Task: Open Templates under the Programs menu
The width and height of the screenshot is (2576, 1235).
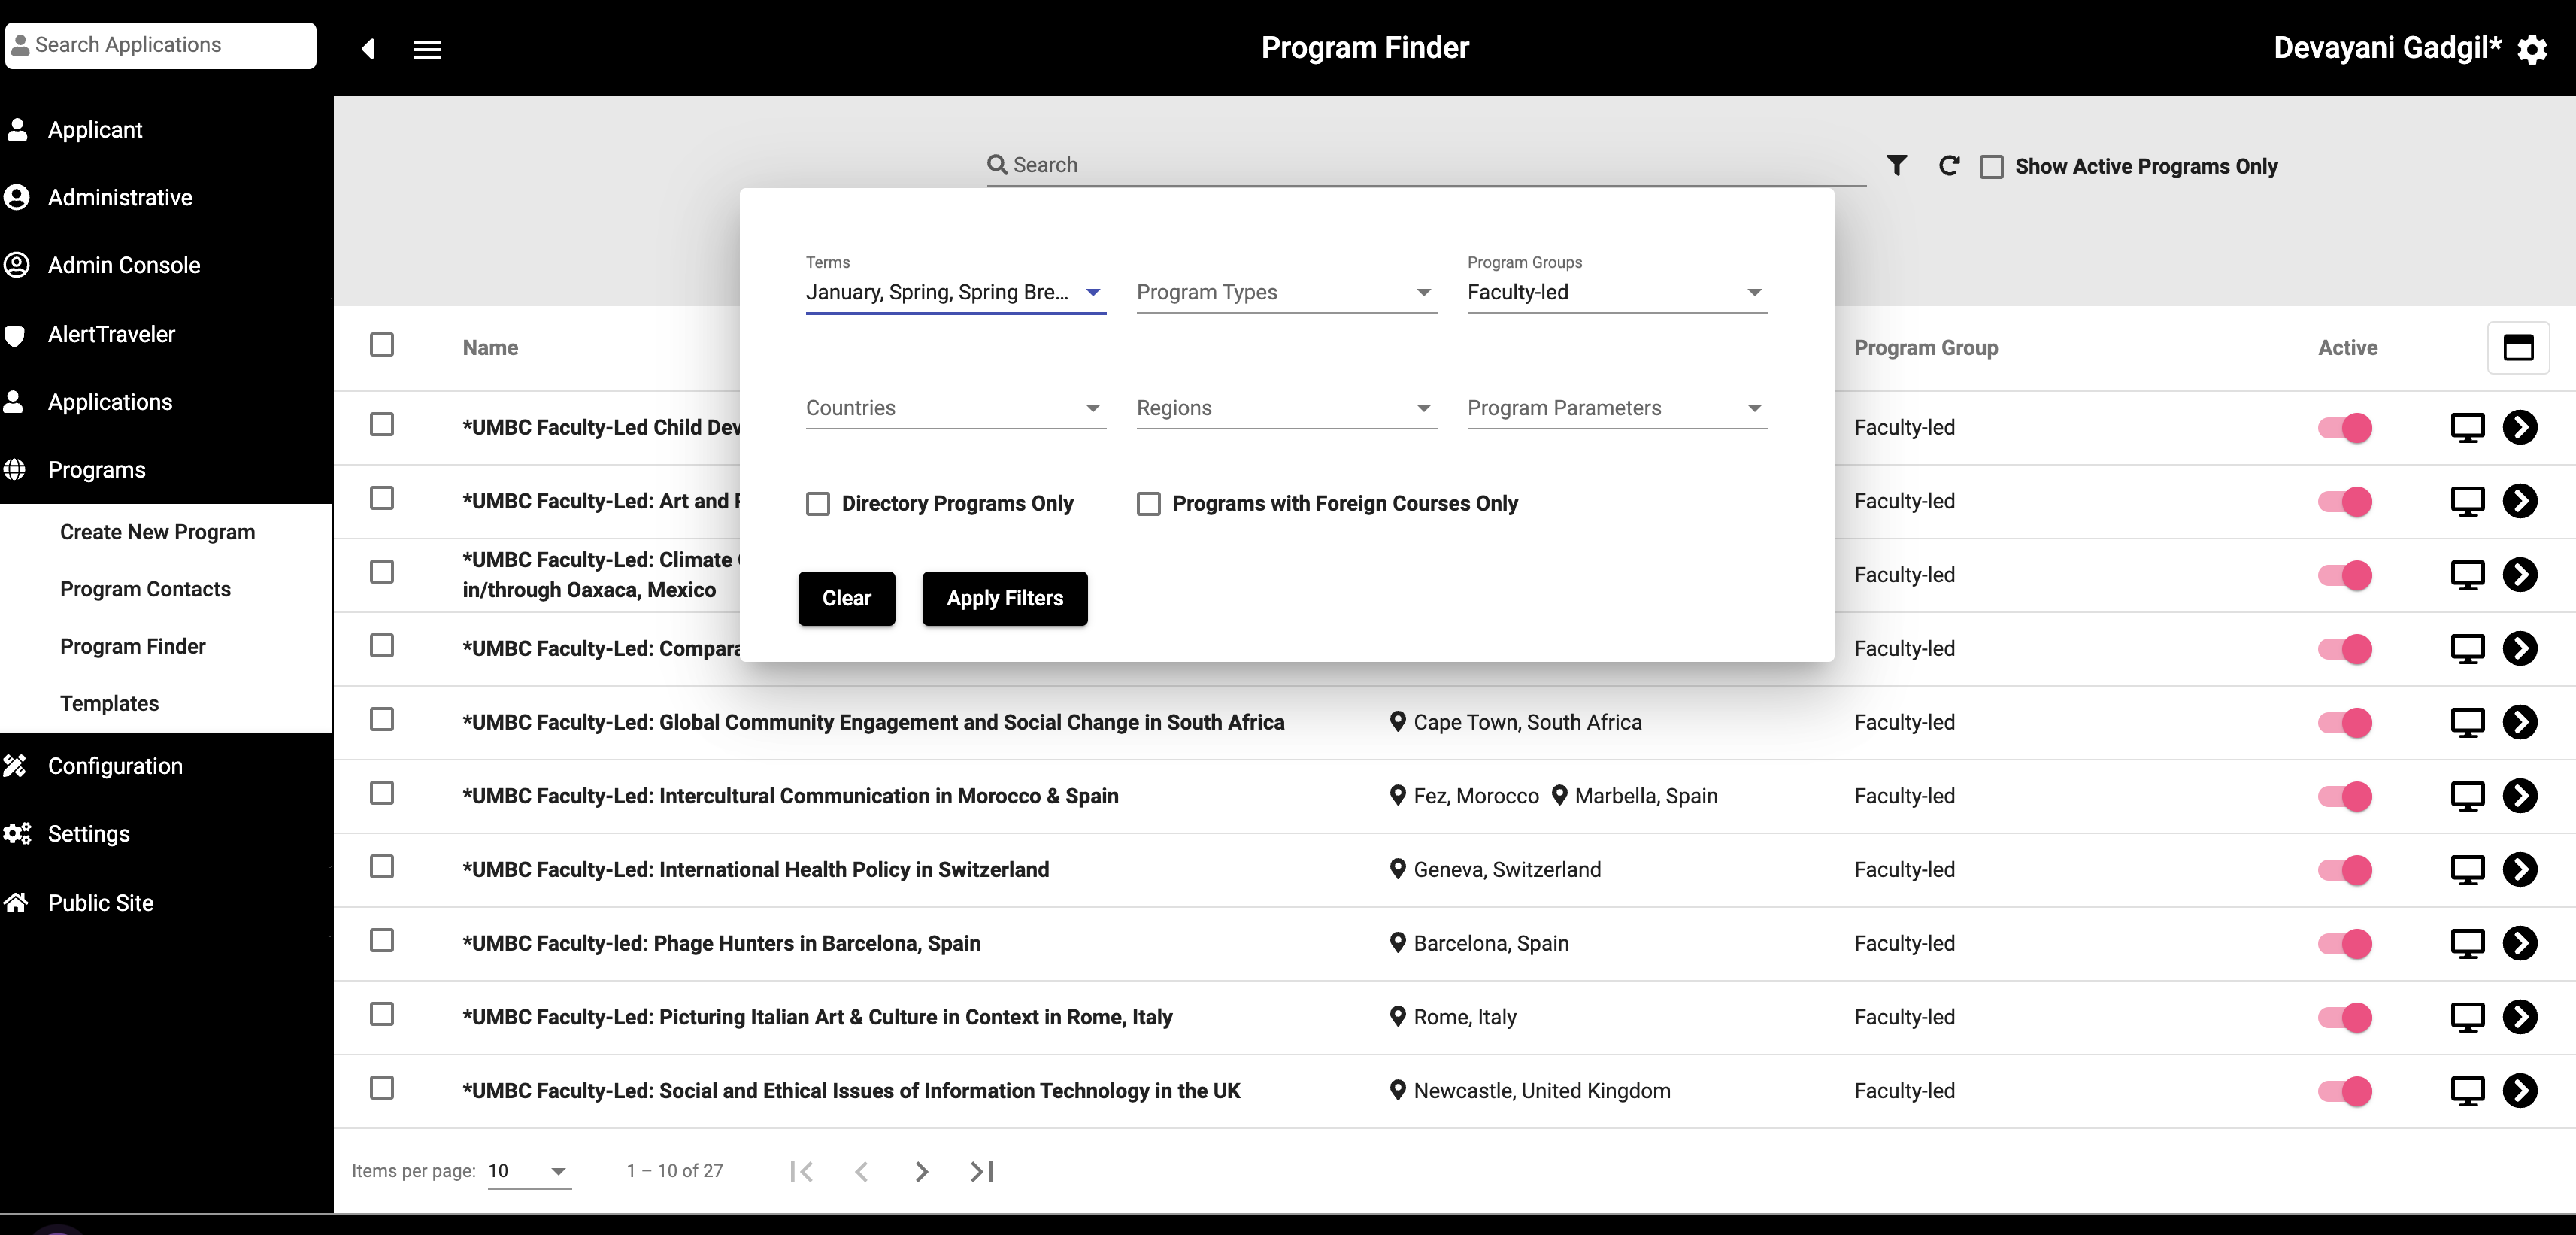Action: [109, 703]
